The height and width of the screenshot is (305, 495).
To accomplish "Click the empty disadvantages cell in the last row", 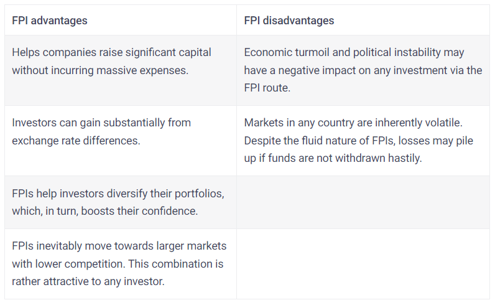I will (x=363, y=264).
